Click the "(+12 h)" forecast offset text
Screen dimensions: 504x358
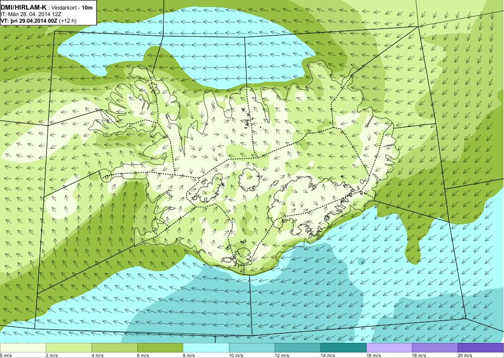coord(68,21)
